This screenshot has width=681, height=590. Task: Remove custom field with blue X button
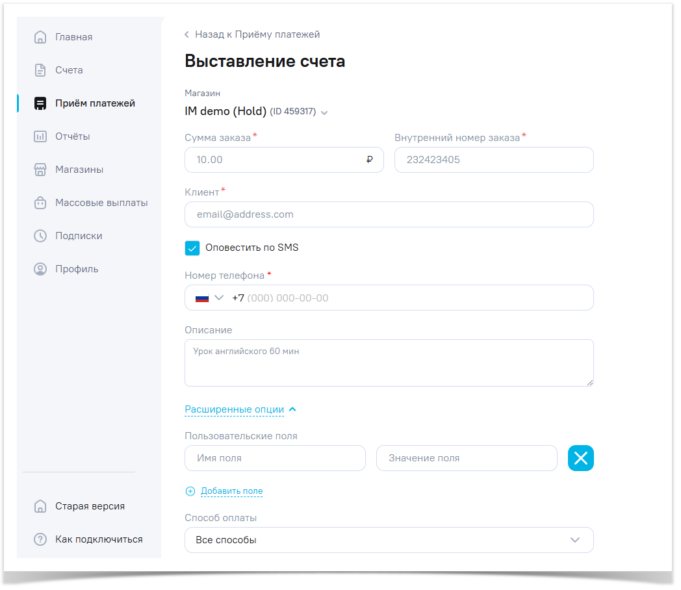pos(580,458)
